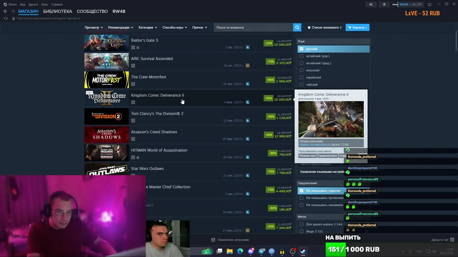The height and width of the screenshot is (257, 458).
Task: Click the Windows icon under Baldur's Gate 3
Action: 133,47
